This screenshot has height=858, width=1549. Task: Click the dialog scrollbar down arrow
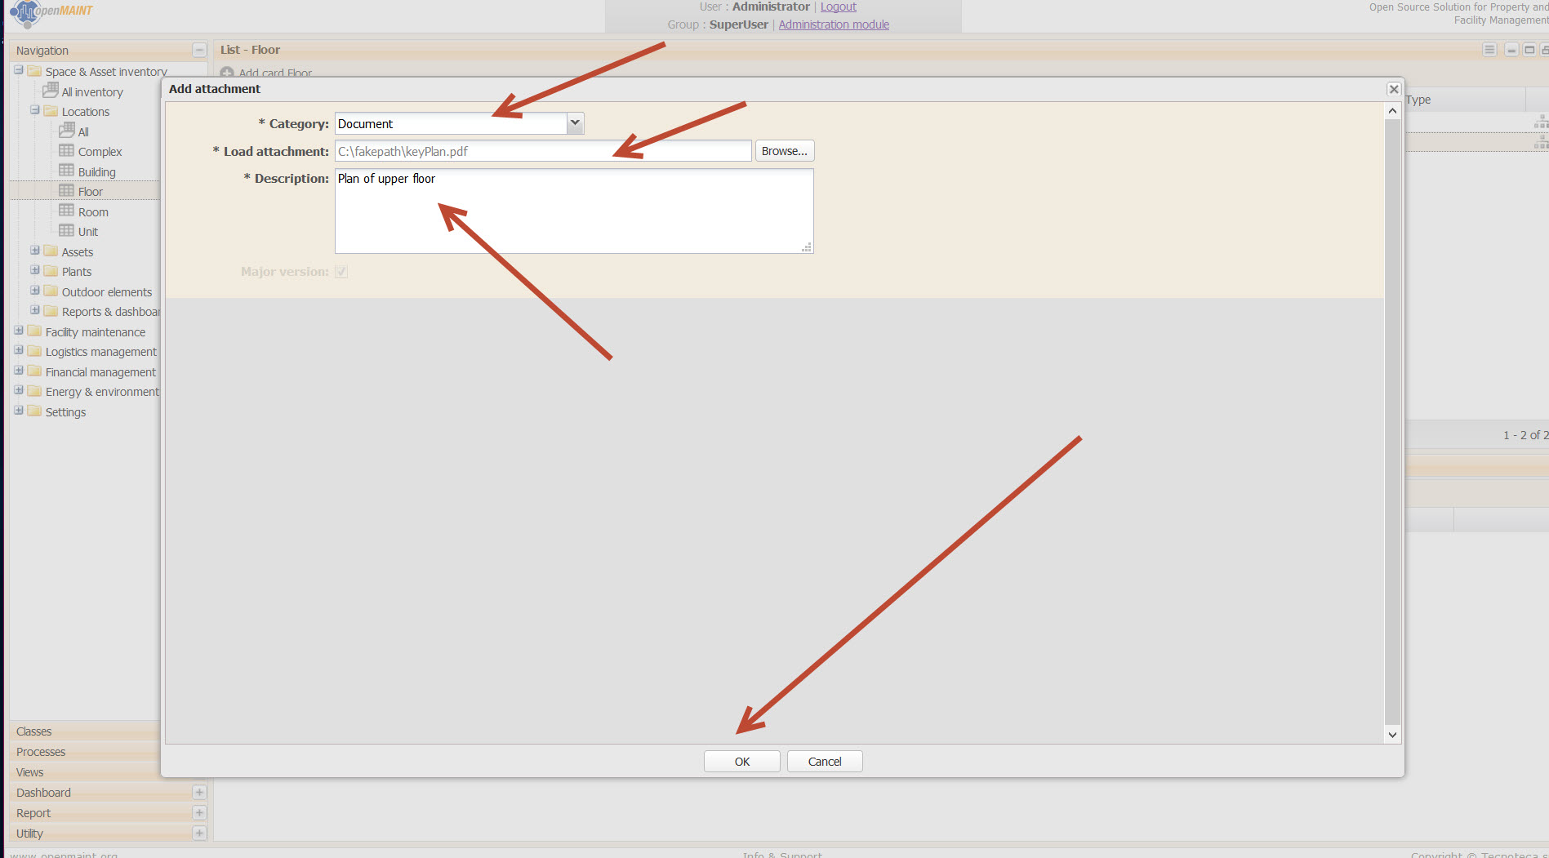click(x=1392, y=735)
